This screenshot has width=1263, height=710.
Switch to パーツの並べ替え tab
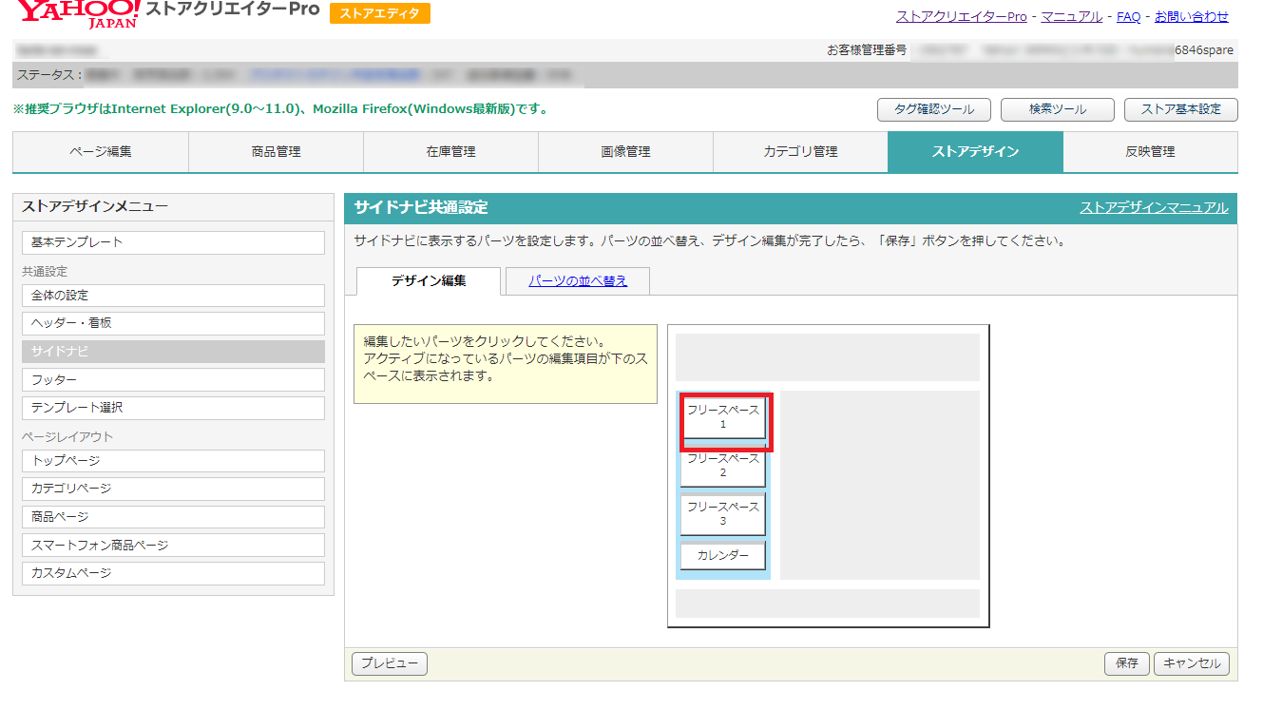[x=578, y=281]
